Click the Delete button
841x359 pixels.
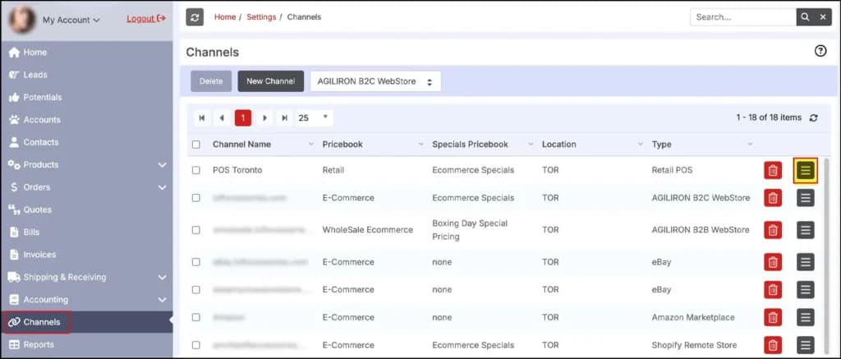[x=211, y=81]
